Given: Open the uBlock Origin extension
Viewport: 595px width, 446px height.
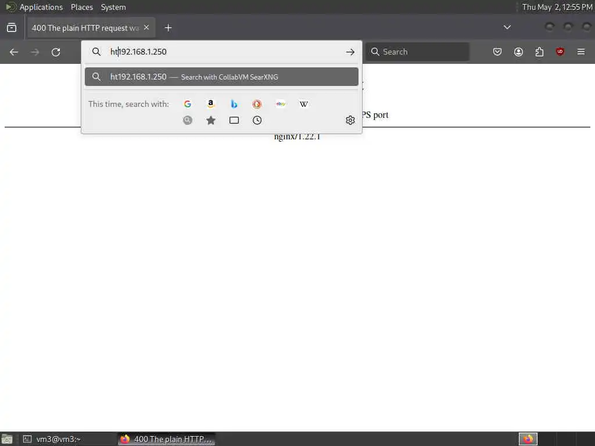Looking at the screenshot, I should pos(560,52).
